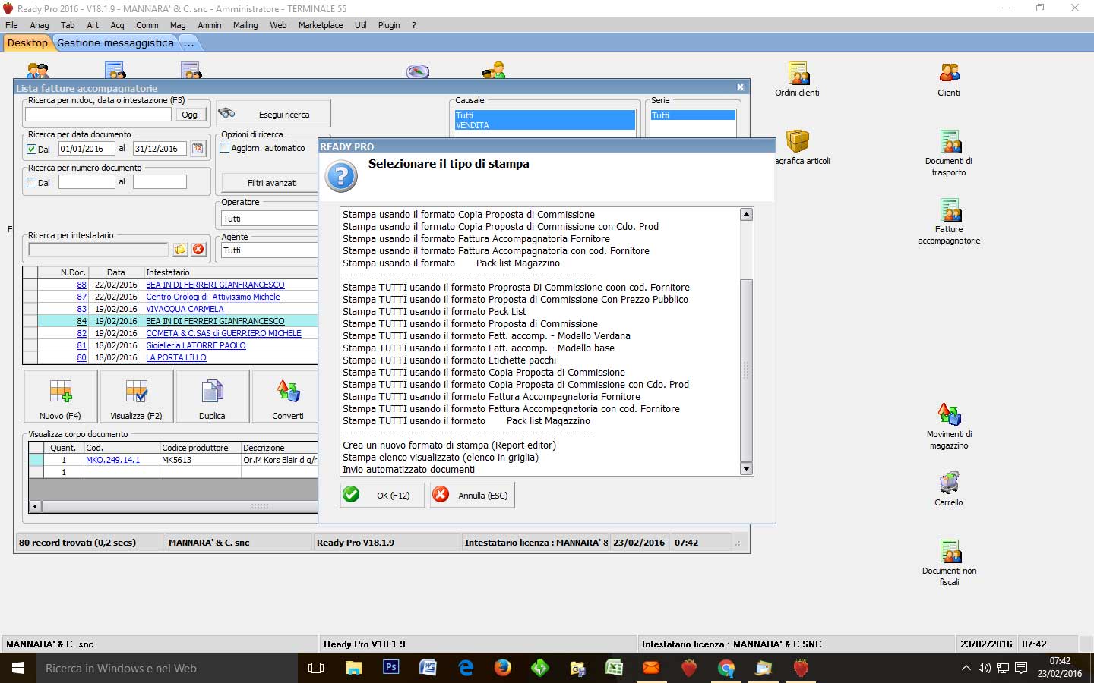Select row of Gioielleria LATORRE PAOLO

point(170,345)
